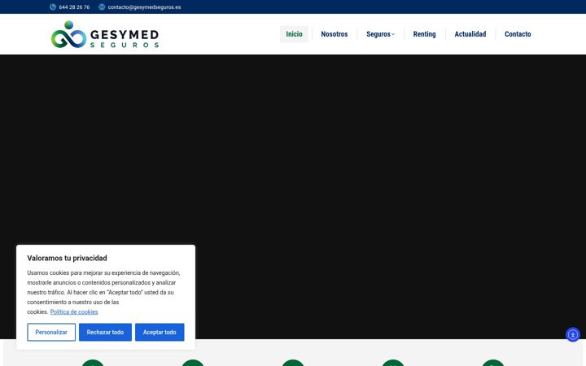Open Actualidad page from navigation
The height and width of the screenshot is (366, 586).
470,34
